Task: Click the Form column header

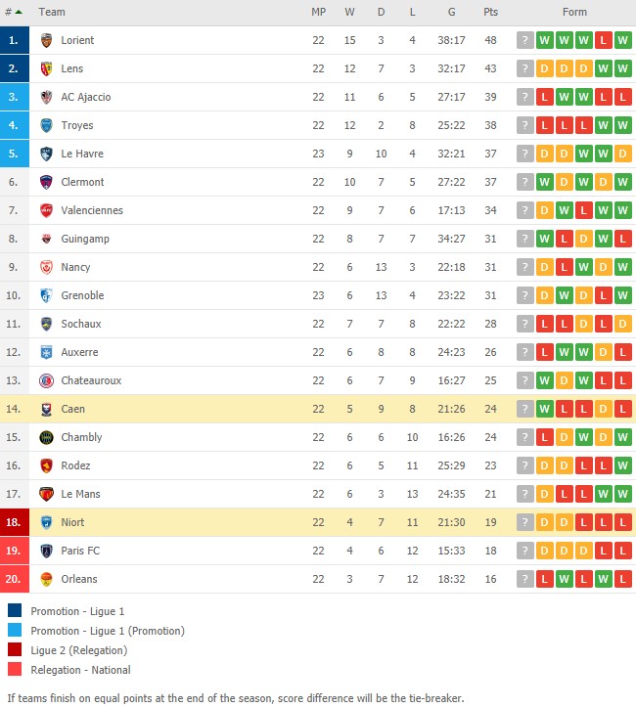Action: point(574,12)
